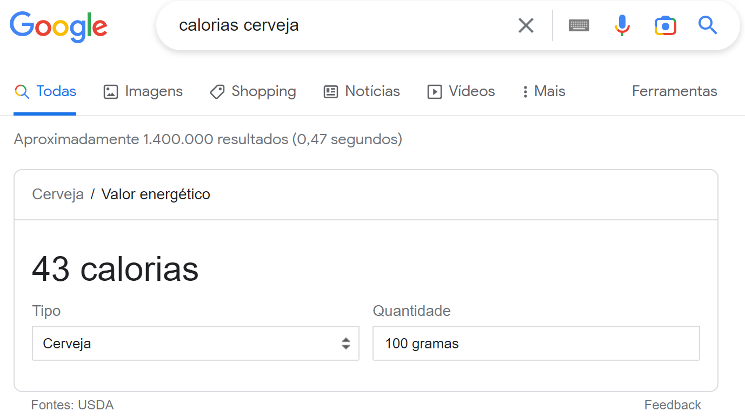The height and width of the screenshot is (418, 745).
Task: Click the Tipo dropdown up-down arrows
Action: pyautogui.click(x=346, y=343)
